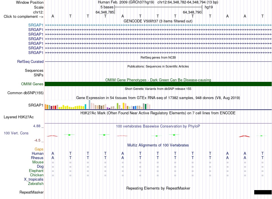Open the GTEx SRGAP1 expression bar chart
272x199 pixels.
pyautogui.click(x=98, y=105)
